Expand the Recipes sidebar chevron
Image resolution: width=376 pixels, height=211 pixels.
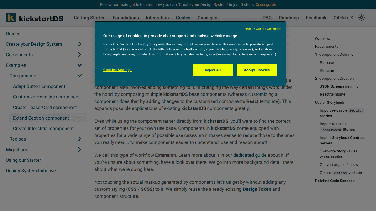coord(80,139)
